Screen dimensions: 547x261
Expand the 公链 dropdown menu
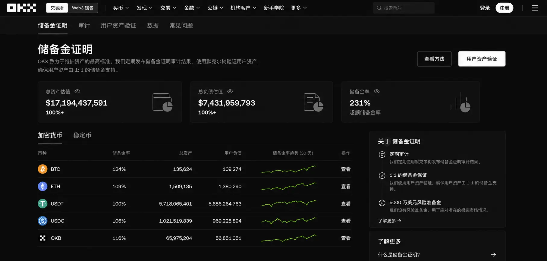click(215, 8)
